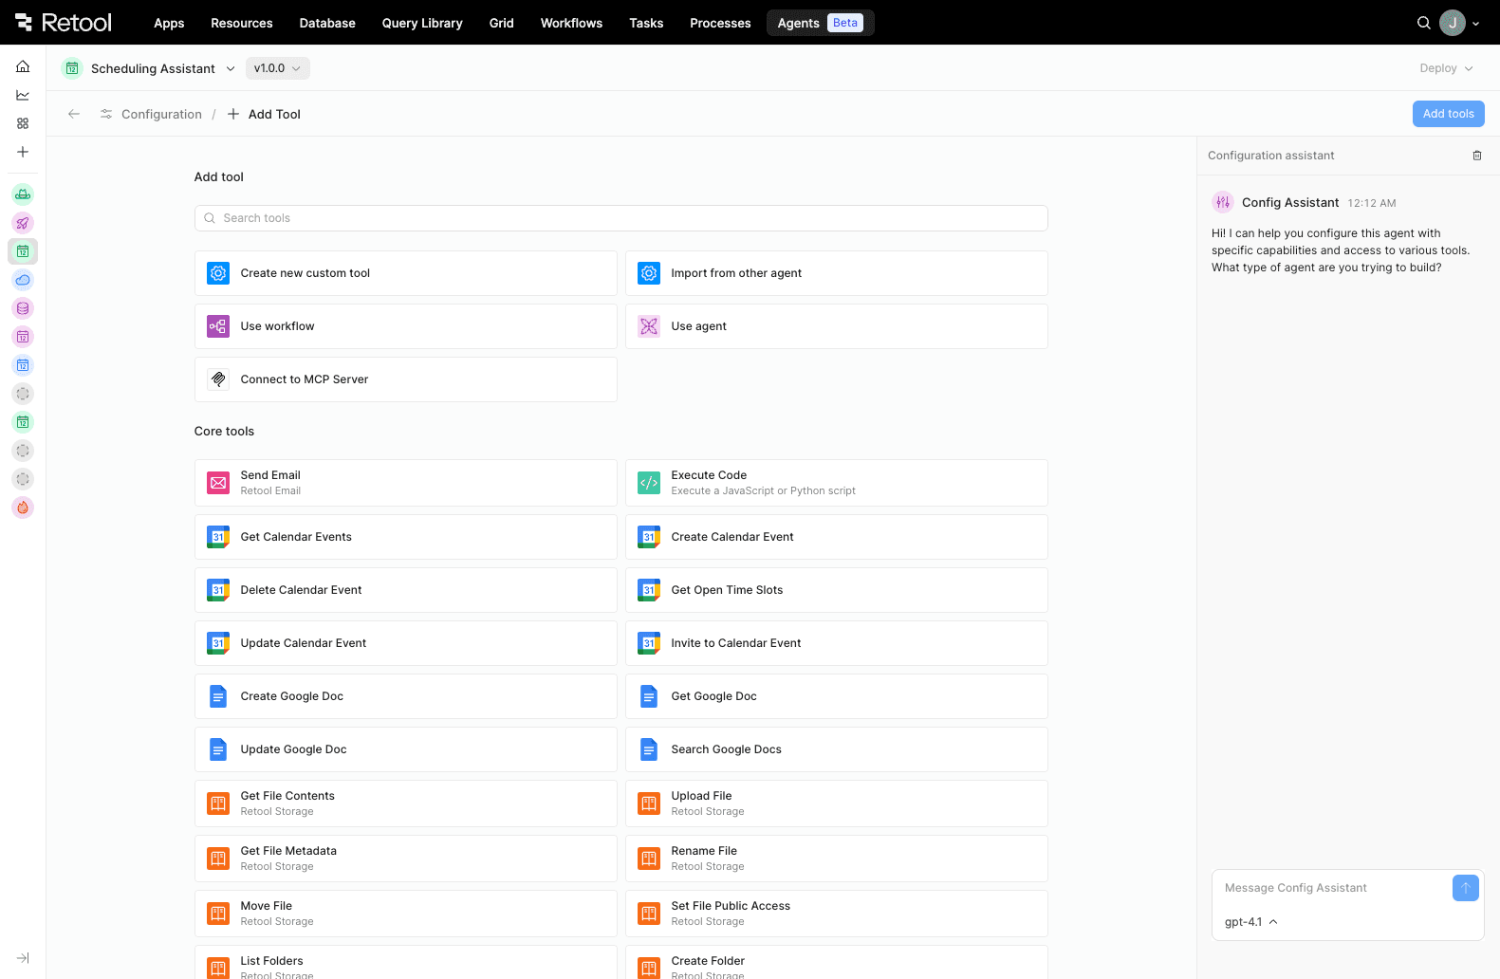Send message with the blue arrow button
1500x979 pixels.
pos(1465,888)
